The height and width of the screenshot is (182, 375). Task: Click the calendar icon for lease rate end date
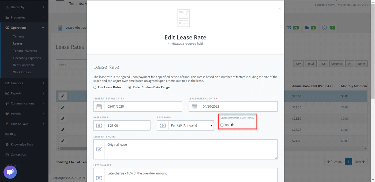point(194,107)
